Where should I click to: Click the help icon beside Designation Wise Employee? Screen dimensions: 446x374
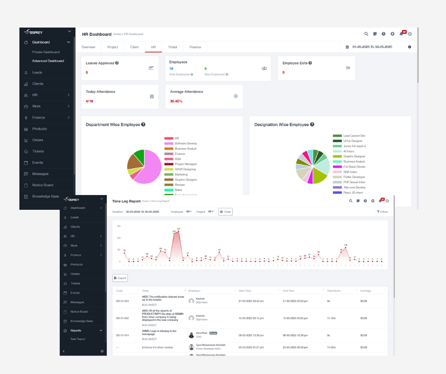coord(312,125)
